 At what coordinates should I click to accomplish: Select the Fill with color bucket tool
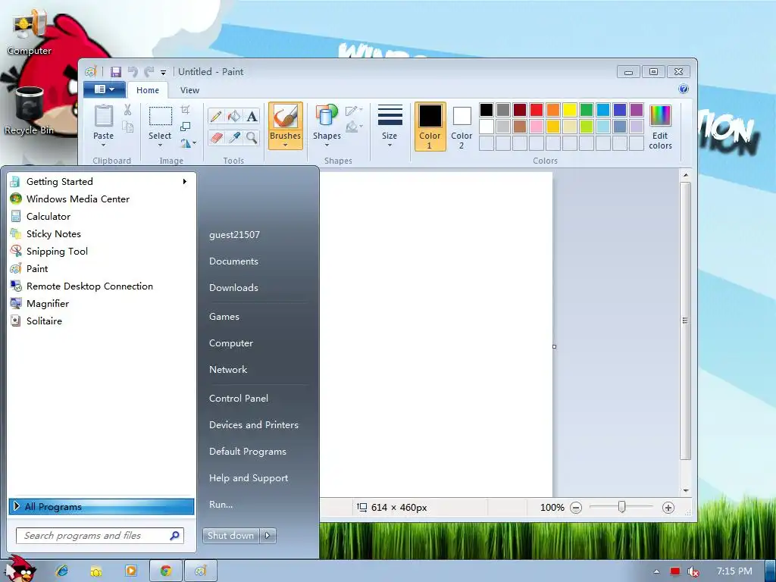(234, 116)
